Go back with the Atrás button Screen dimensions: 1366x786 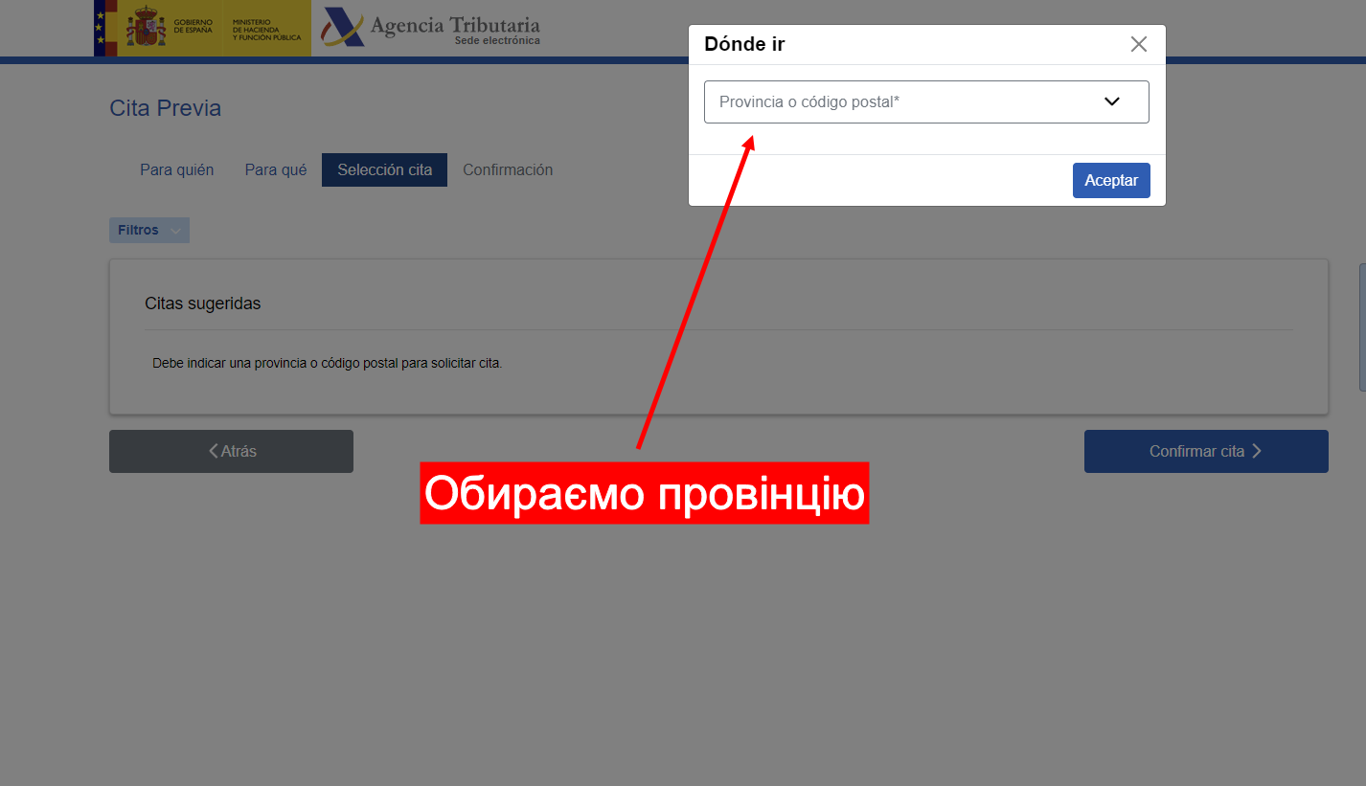[231, 451]
